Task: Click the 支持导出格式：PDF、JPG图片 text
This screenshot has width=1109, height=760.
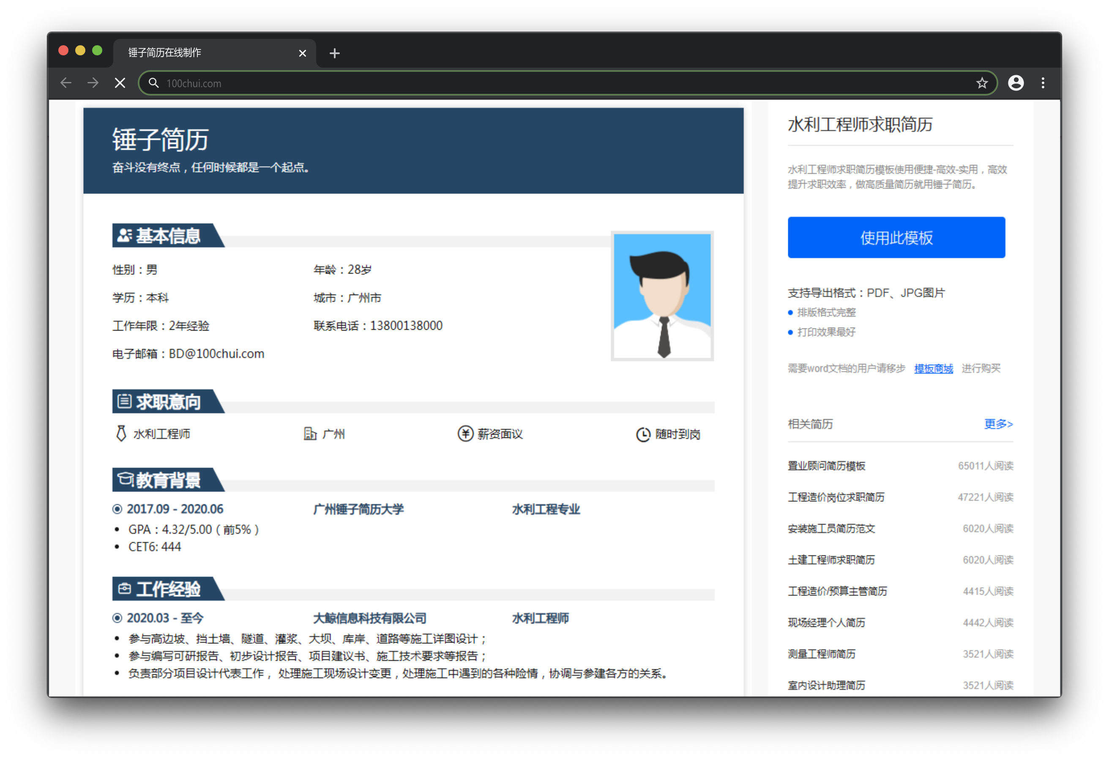Action: (866, 293)
